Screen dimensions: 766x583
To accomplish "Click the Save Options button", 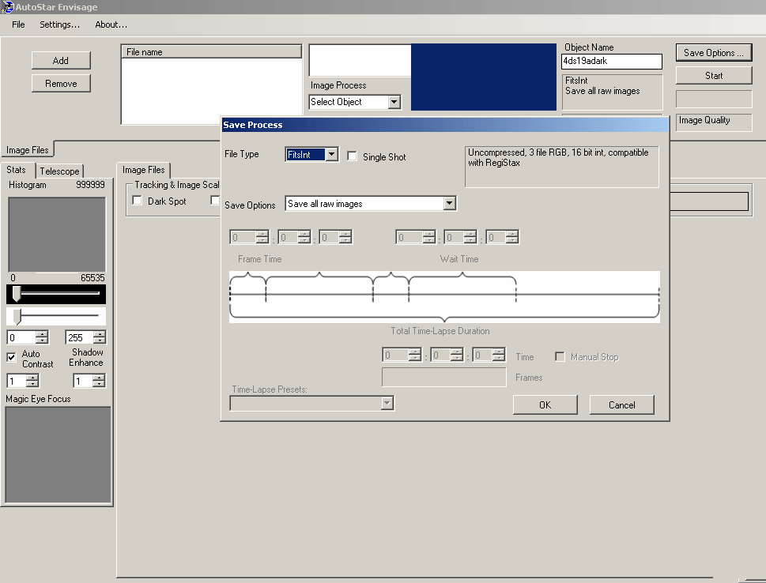I will tap(713, 53).
